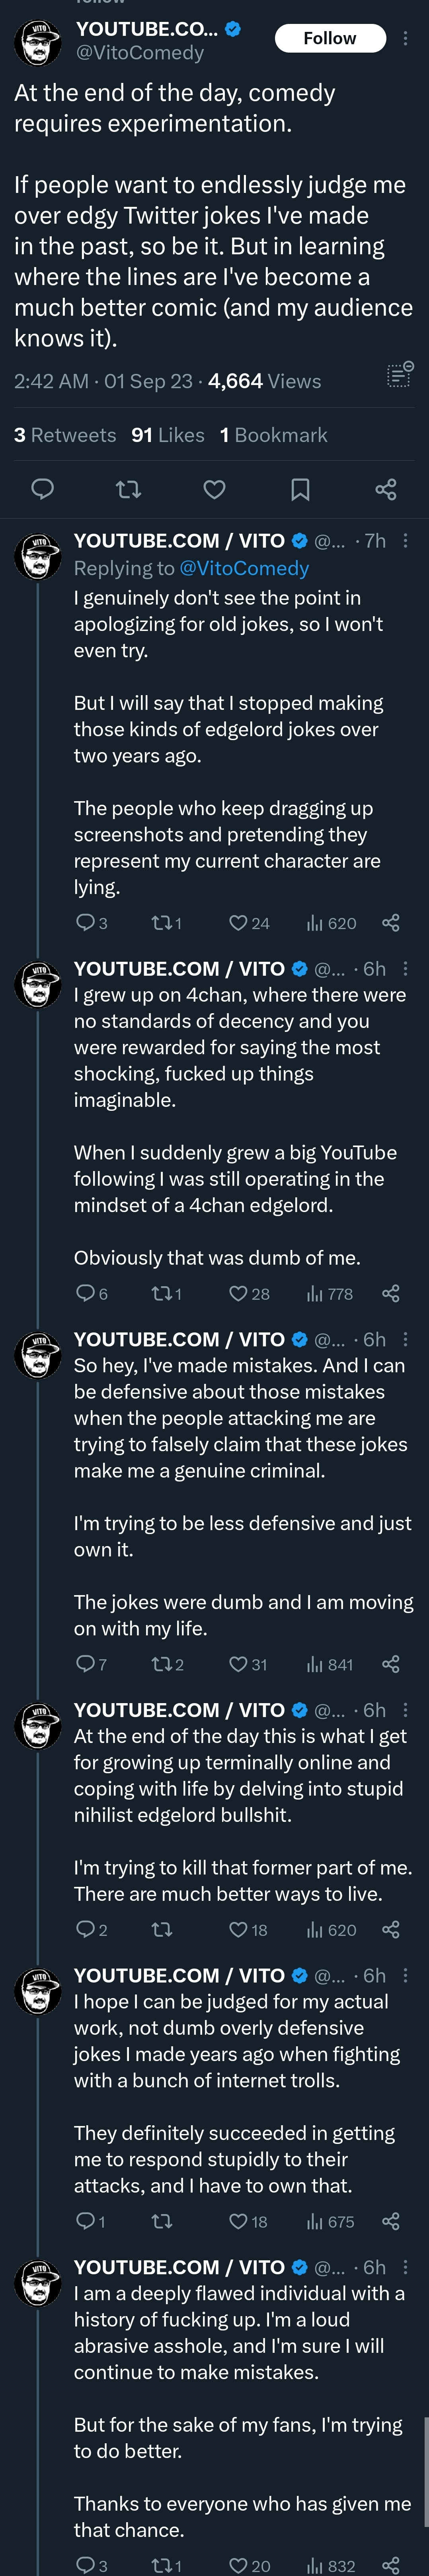The image size is (429, 2576).
Task: Share the main tweet
Action: coord(385,489)
